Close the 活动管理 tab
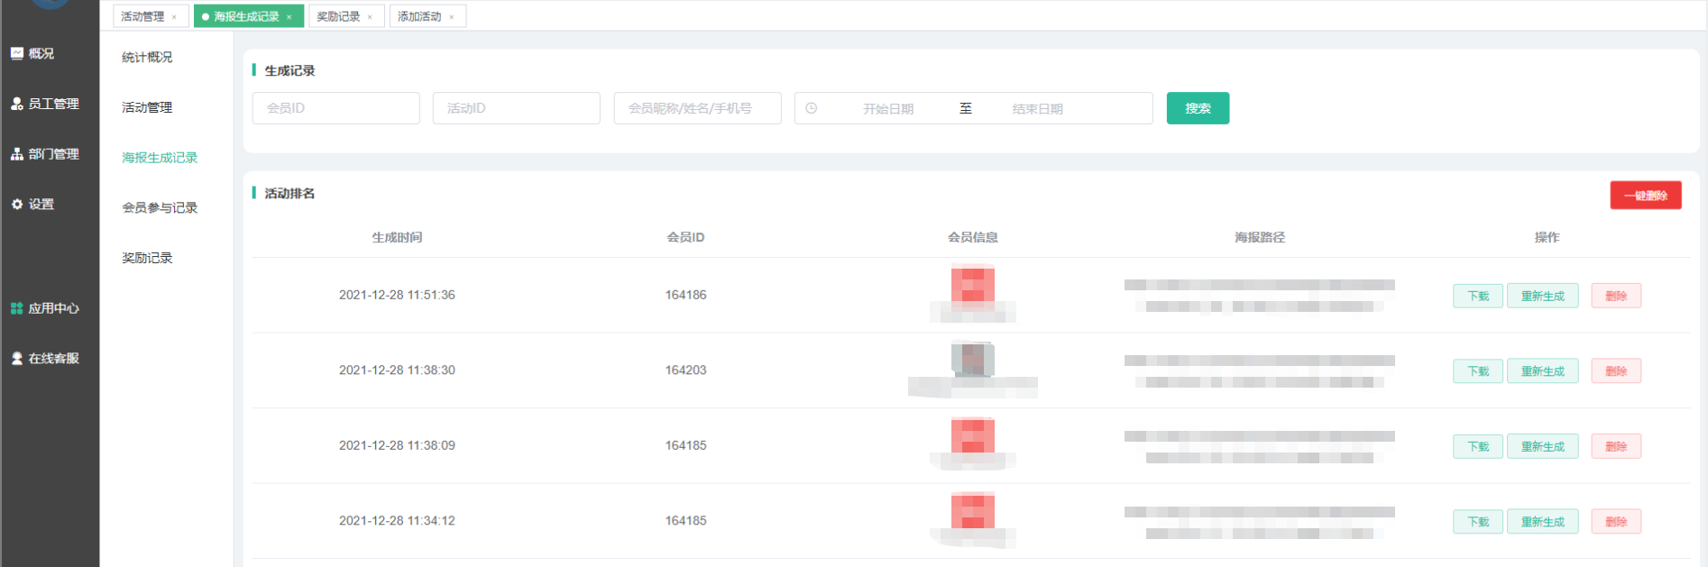 tap(174, 17)
